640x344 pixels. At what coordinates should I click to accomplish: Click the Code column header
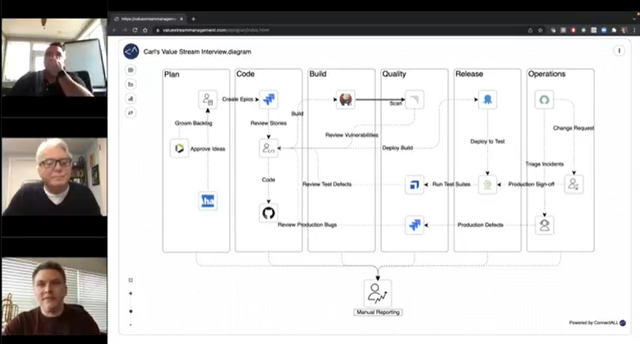pyautogui.click(x=245, y=74)
